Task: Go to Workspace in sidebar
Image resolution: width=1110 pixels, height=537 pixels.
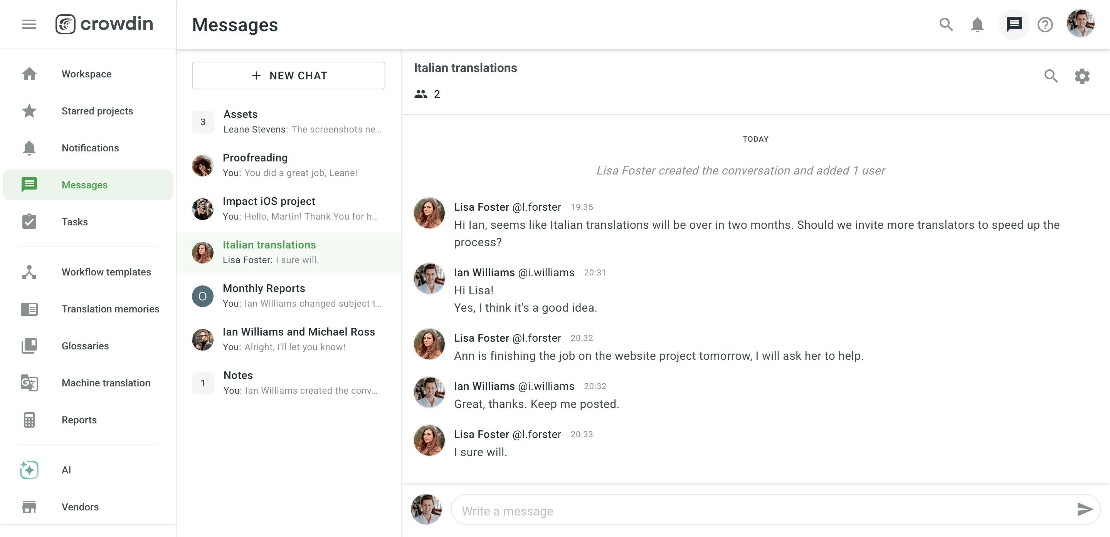Action: (86, 74)
